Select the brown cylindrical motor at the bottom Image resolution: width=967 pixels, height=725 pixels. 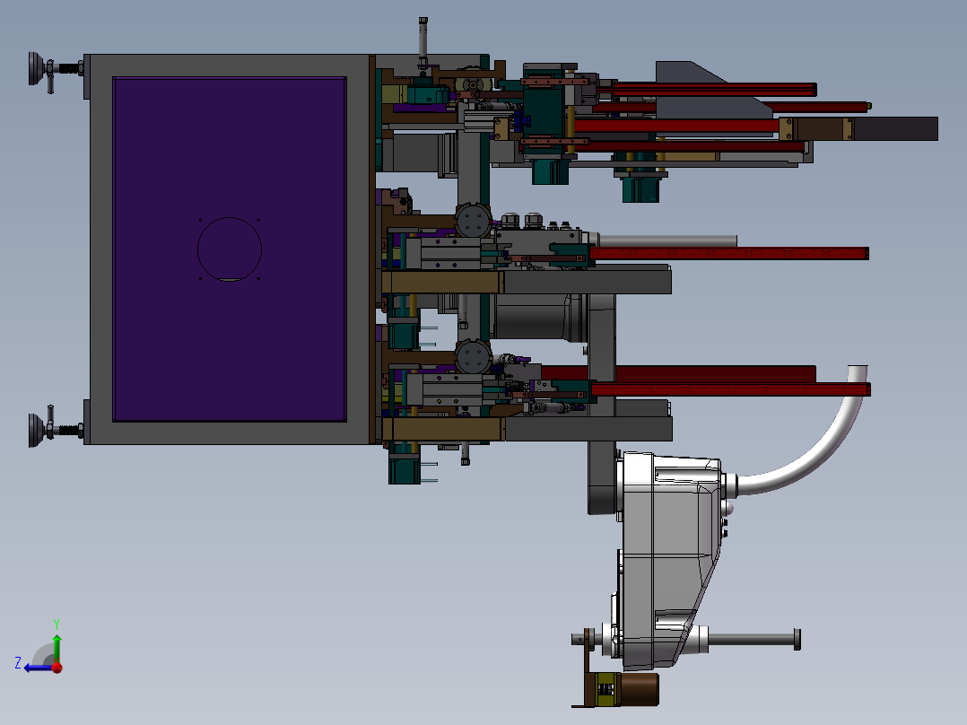(639, 689)
